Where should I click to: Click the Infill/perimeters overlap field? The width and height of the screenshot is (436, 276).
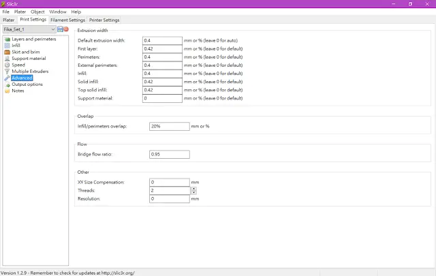click(x=169, y=126)
